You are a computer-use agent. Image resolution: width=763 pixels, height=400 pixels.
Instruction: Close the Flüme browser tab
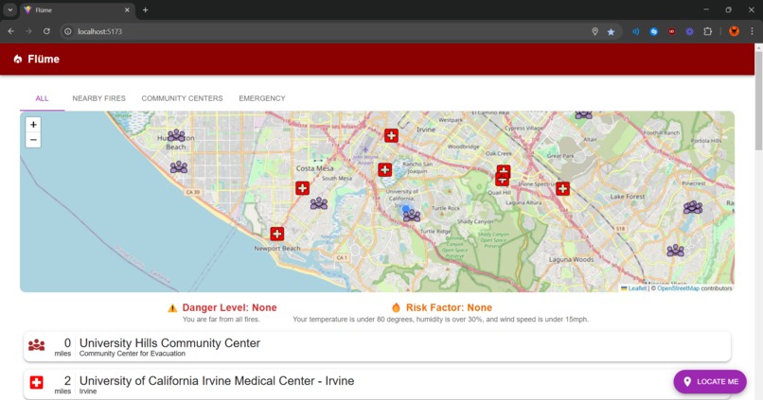click(x=127, y=9)
